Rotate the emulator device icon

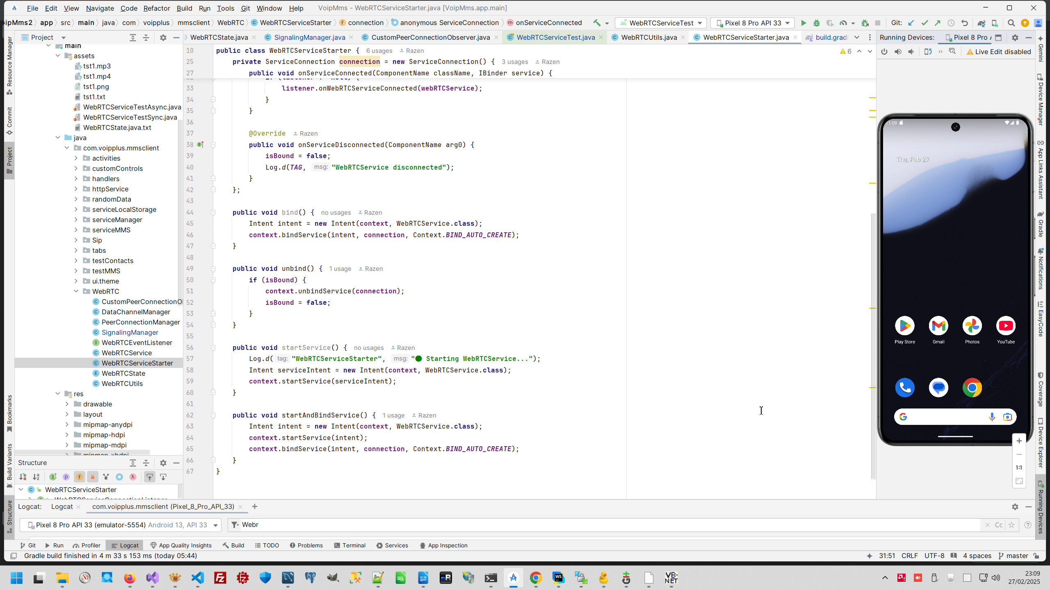coord(928,52)
